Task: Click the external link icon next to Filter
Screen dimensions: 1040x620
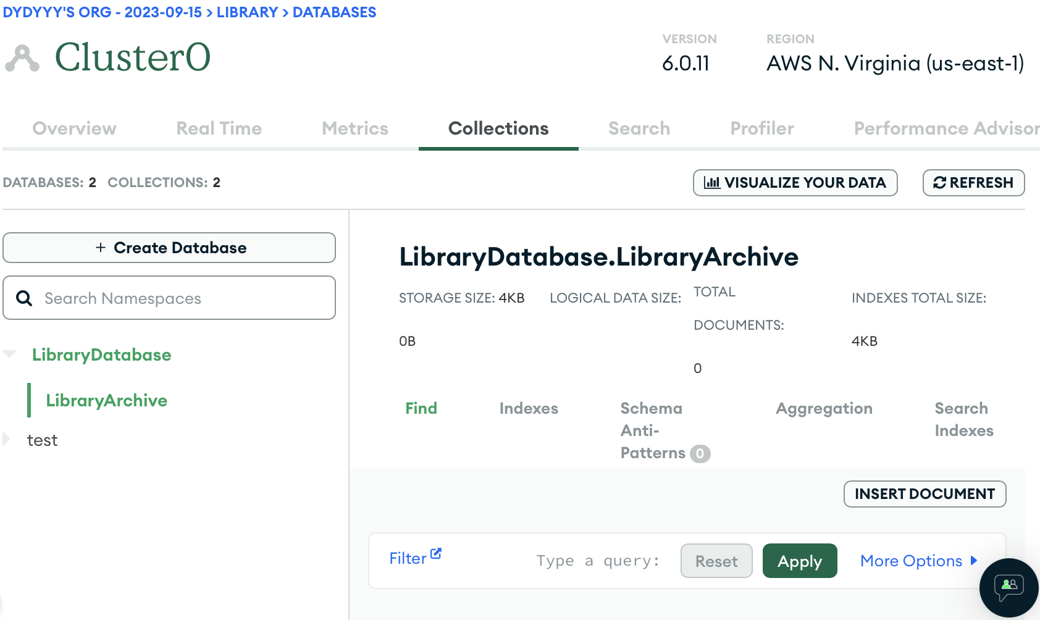Action: coord(436,553)
